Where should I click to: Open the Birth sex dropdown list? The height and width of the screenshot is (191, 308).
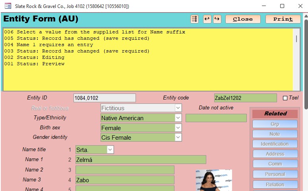[x=178, y=128]
